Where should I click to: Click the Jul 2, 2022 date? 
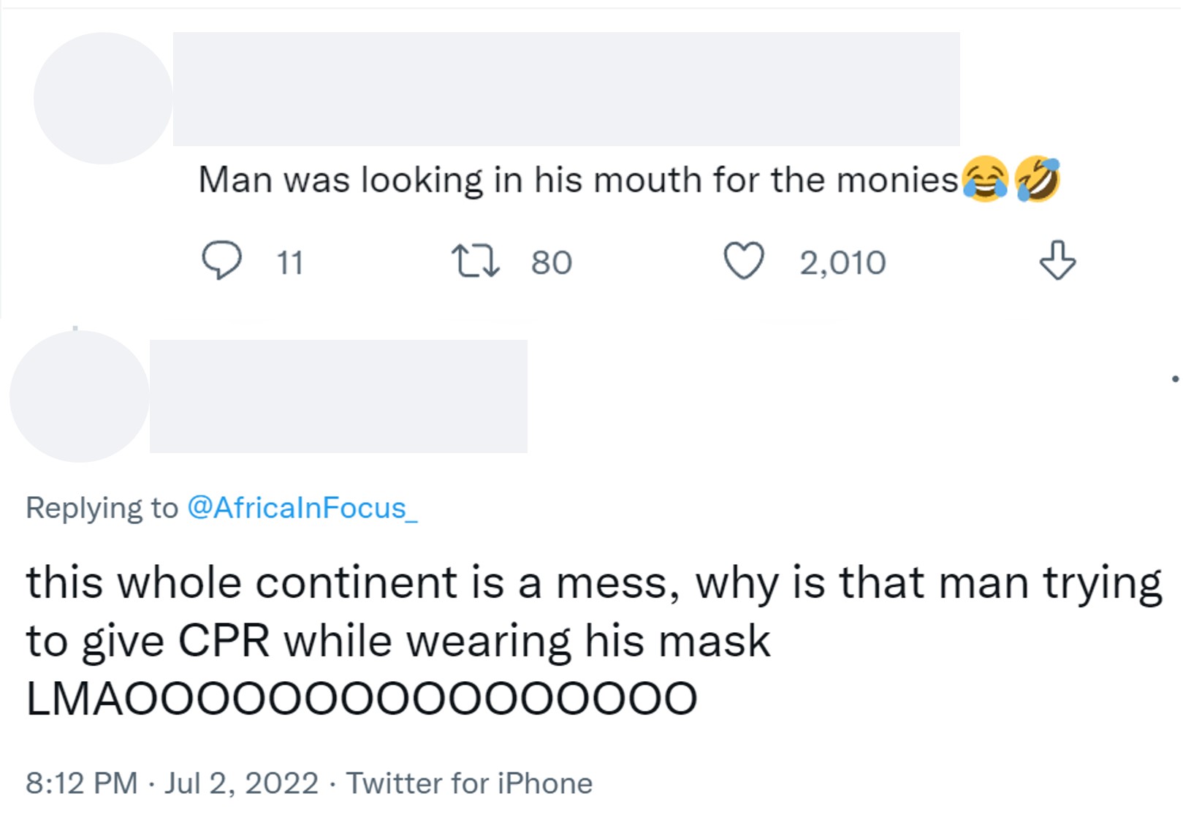[241, 783]
